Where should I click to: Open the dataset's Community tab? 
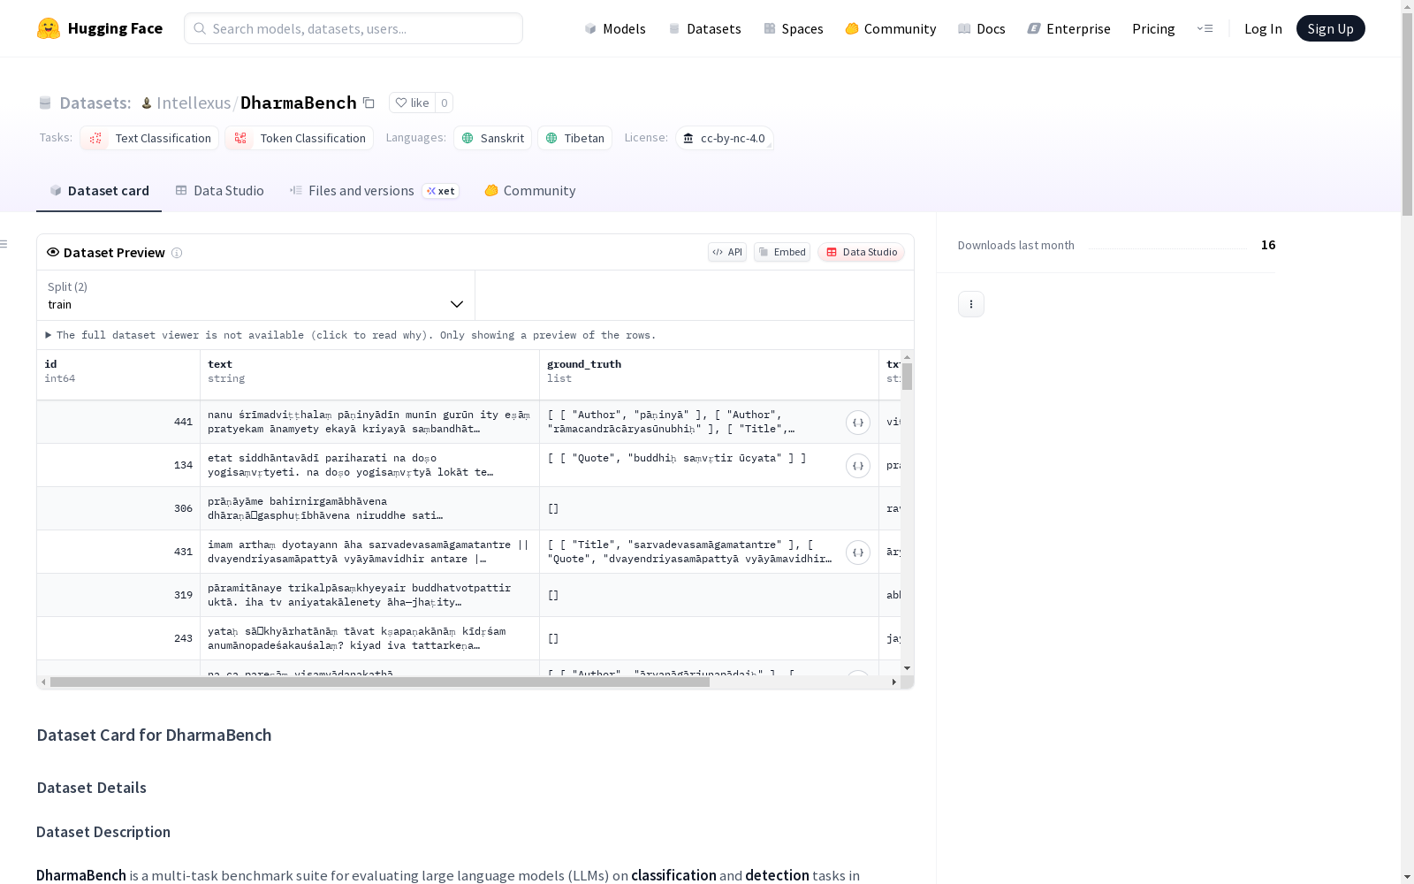pos(530,191)
